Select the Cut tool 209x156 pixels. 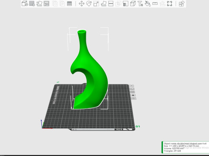click(111, 3)
